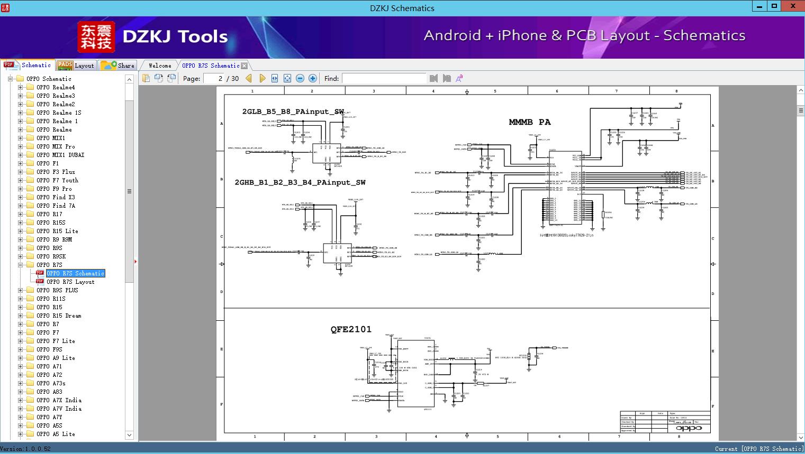Screen dimensions: 805x454
Task: Switch to the Layout panel tab
Action: point(76,65)
